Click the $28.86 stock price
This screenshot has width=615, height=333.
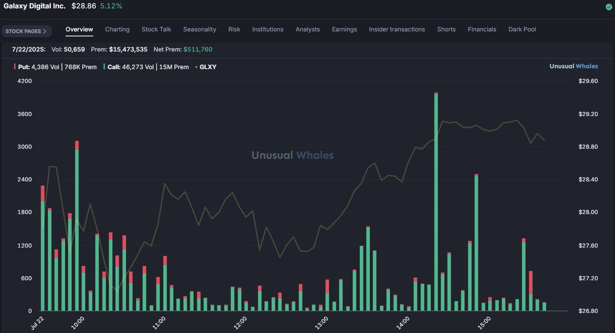click(83, 6)
